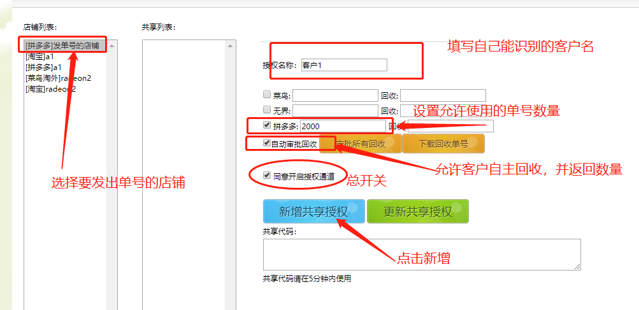
Task: Click the 回收 field in the 菜鸟 row
Action: tap(443, 95)
